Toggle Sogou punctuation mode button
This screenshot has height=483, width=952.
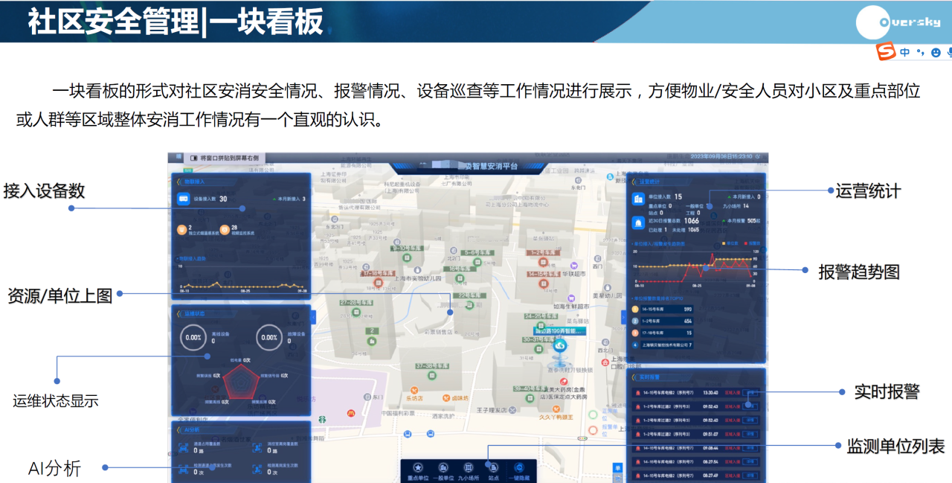(920, 53)
